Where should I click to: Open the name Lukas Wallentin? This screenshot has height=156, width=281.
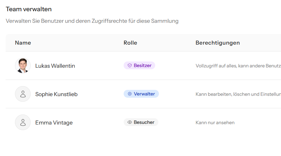click(55, 66)
